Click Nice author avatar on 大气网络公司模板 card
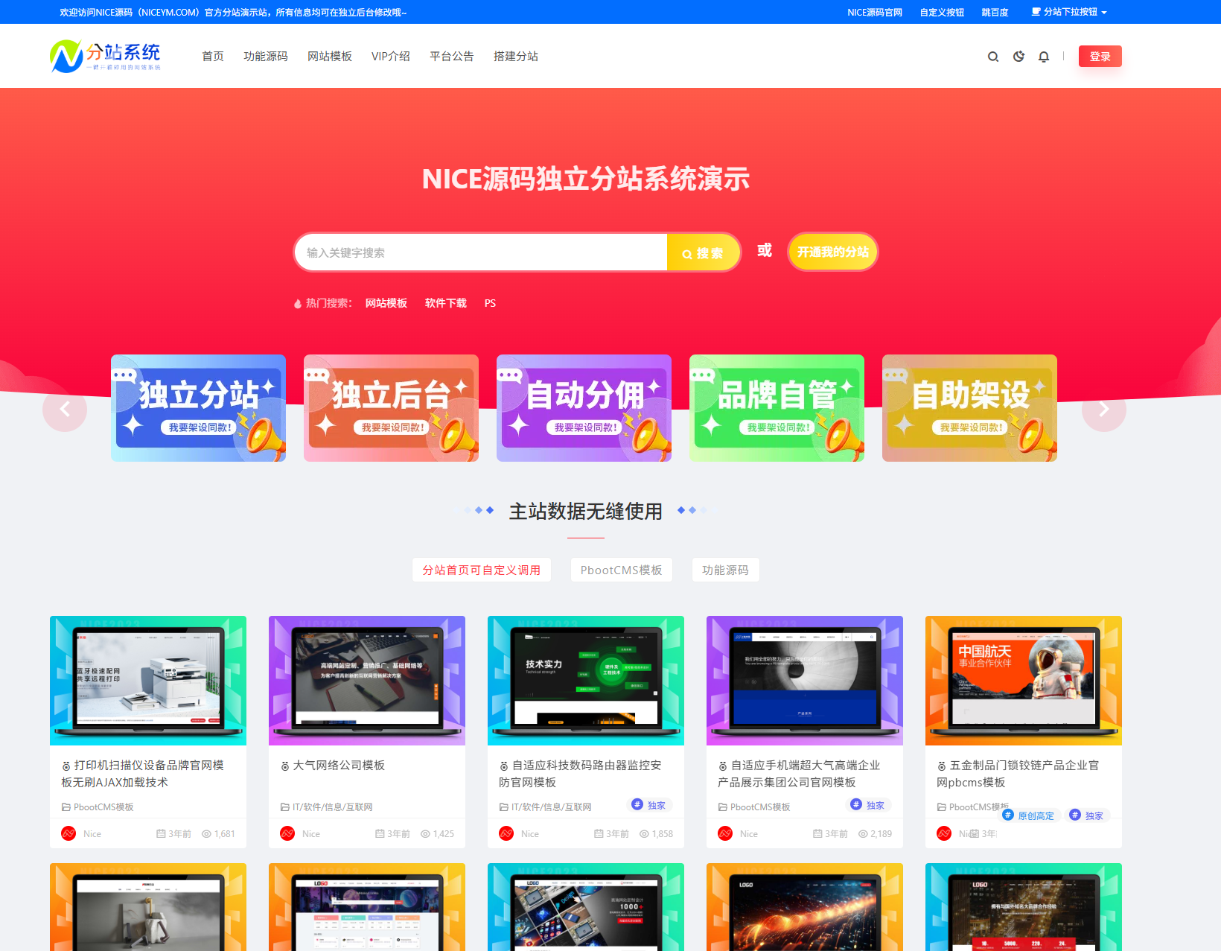 pos(287,833)
